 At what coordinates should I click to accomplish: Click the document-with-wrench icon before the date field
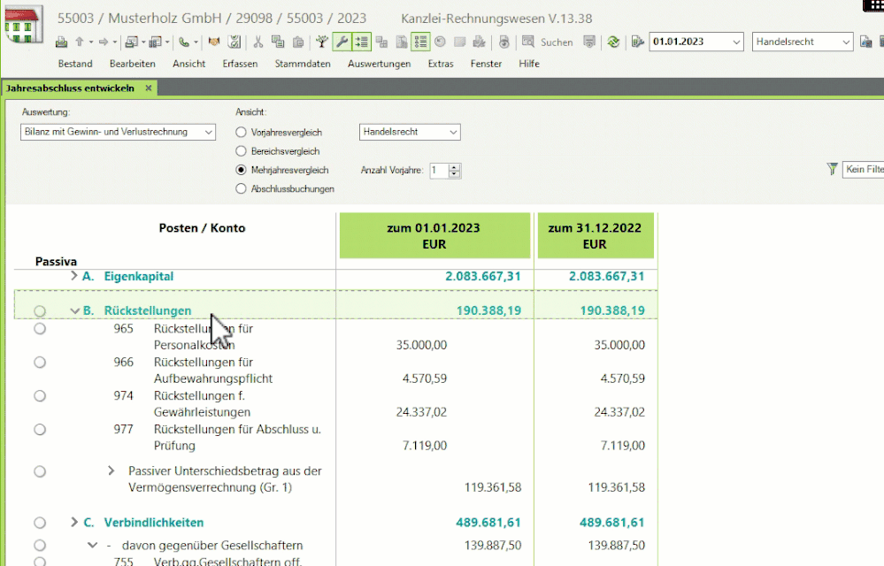637,42
